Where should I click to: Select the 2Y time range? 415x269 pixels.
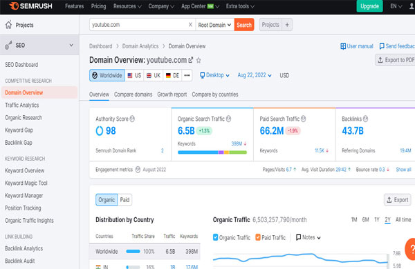click(x=388, y=219)
